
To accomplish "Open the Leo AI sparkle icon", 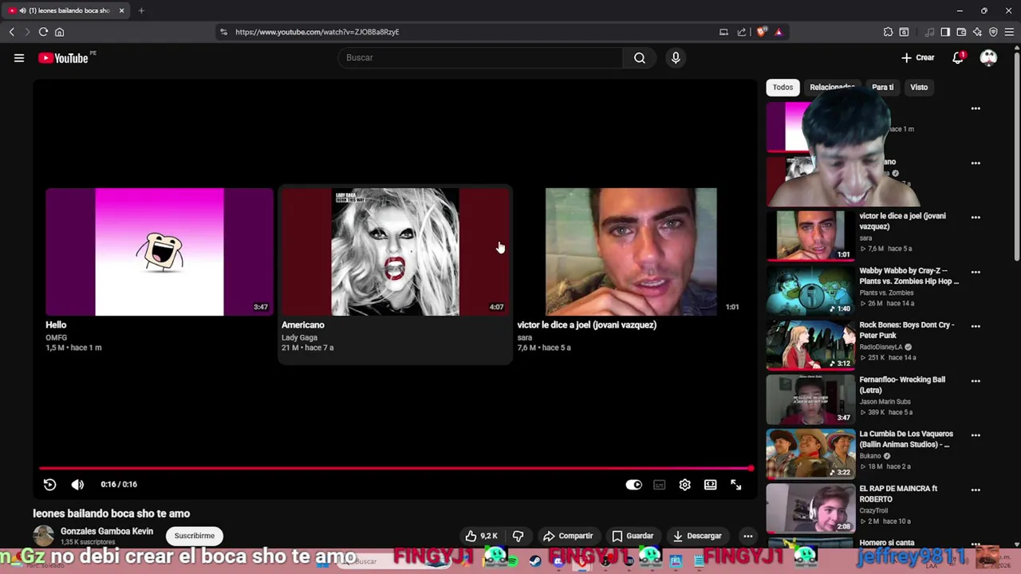I will [977, 32].
